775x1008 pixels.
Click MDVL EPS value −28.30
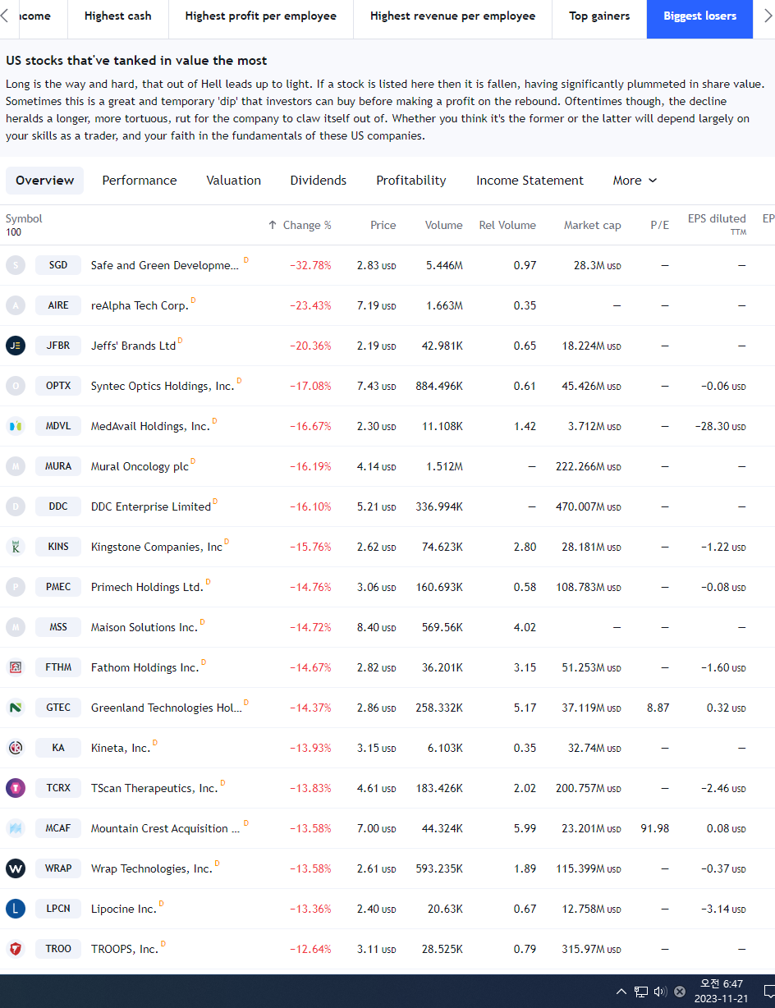[720, 426]
